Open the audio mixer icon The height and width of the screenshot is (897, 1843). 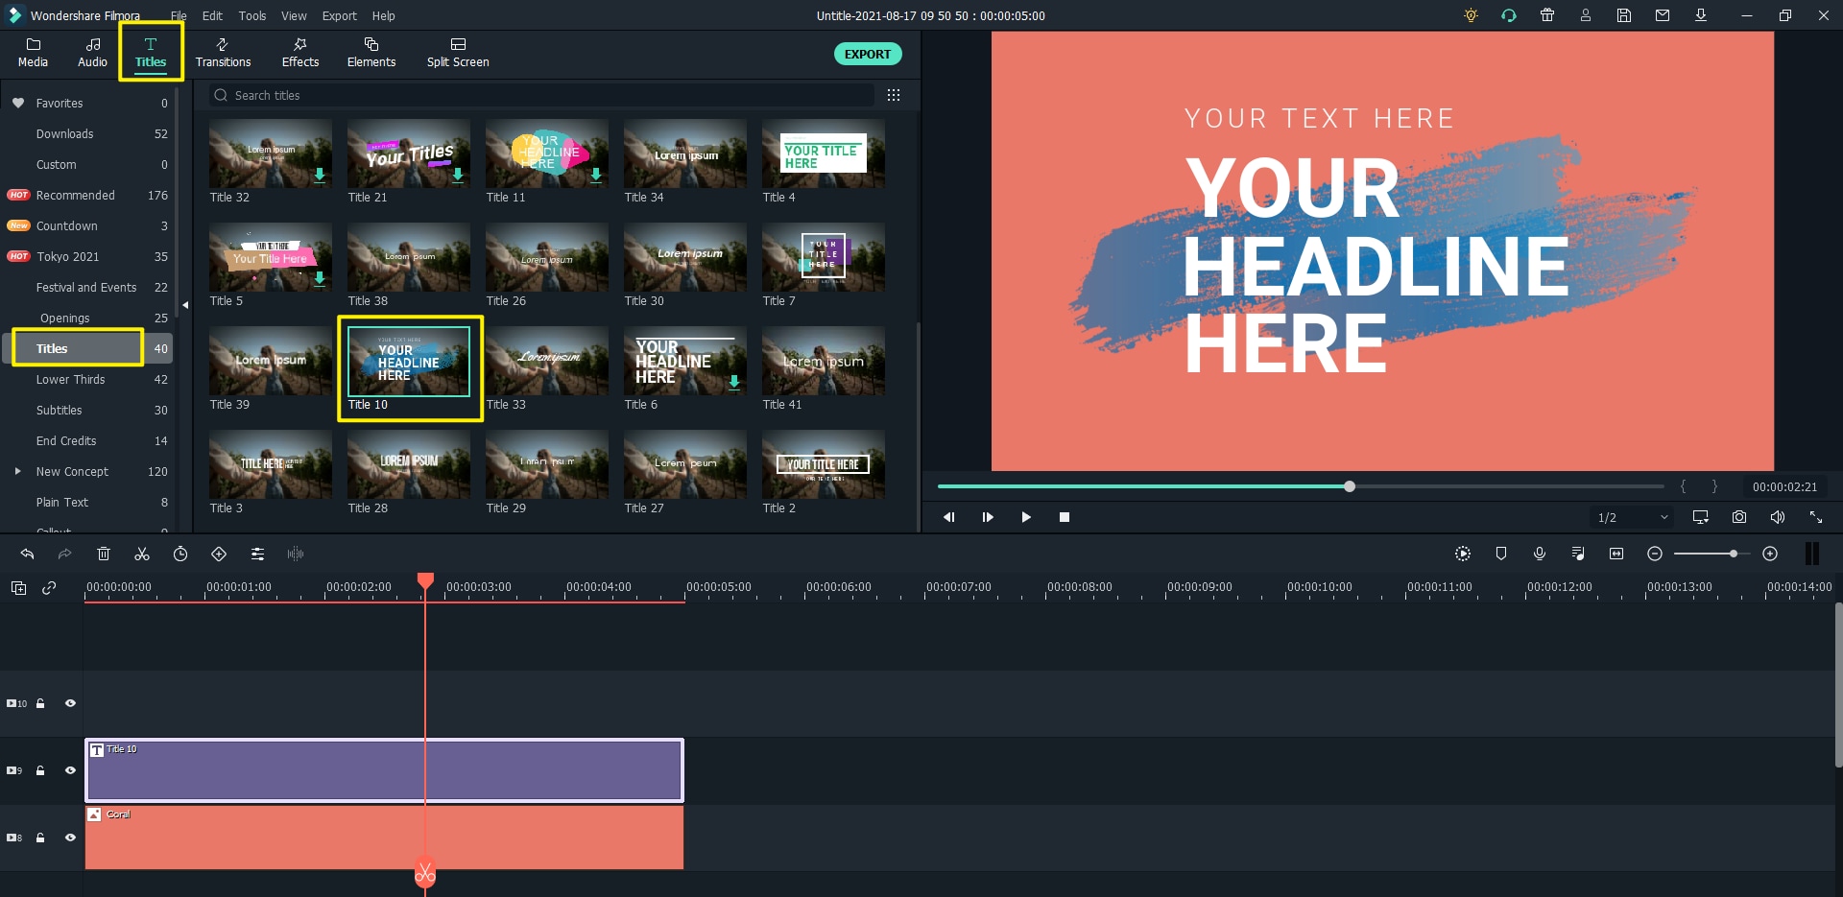click(1578, 554)
